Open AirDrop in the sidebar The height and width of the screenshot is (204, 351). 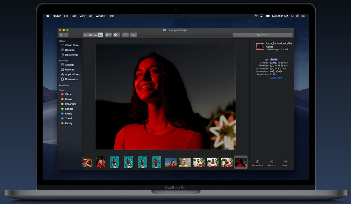click(x=67, y=65)
